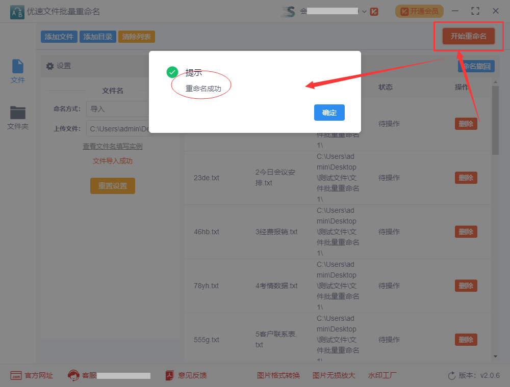Screen dimensions: 510x387
Task: Click the VIP badge icon next to account name
Action: [x=375, y=11]
